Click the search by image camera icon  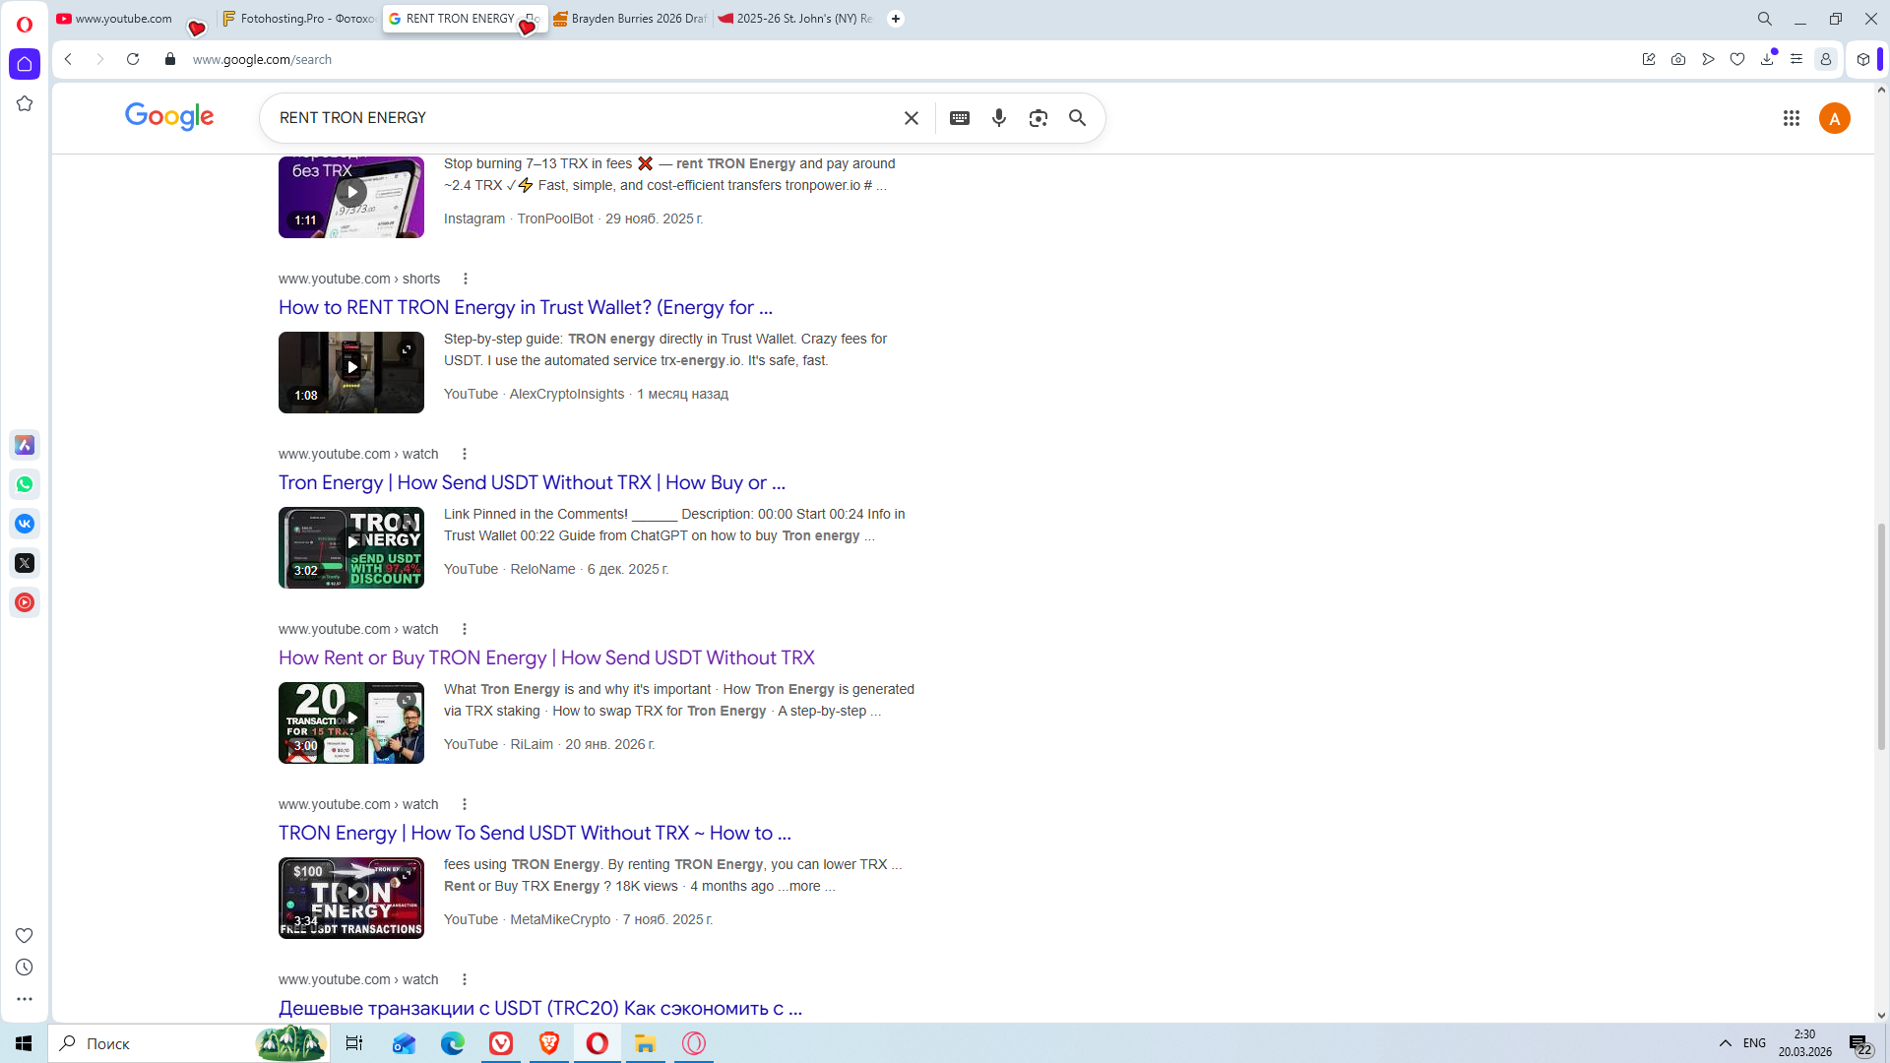click(1038, 118)
